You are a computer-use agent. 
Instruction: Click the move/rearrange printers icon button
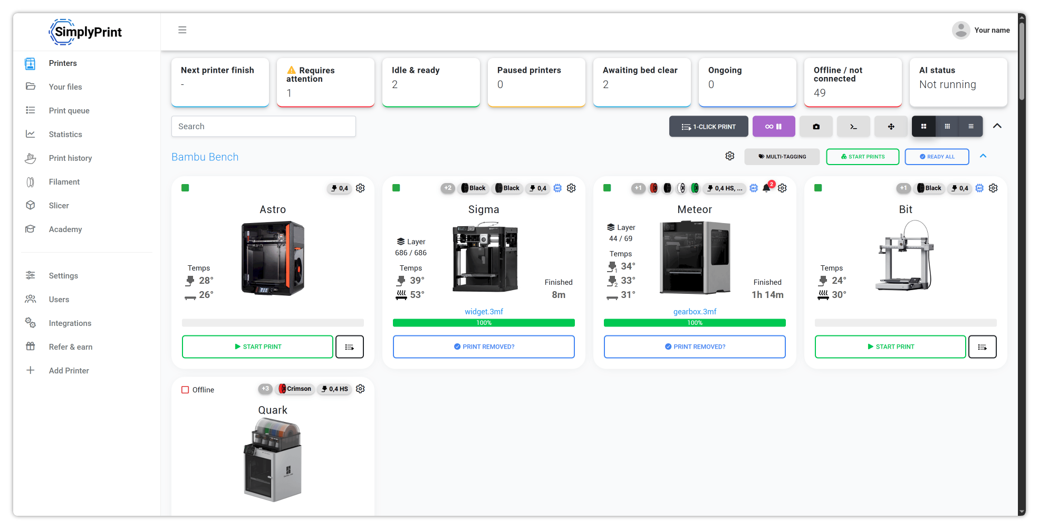(891, 127)
